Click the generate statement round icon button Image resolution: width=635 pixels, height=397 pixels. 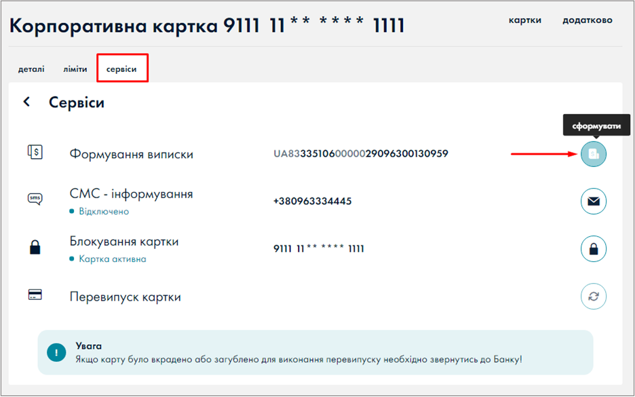pyautogui.click(x=594, y=154)
